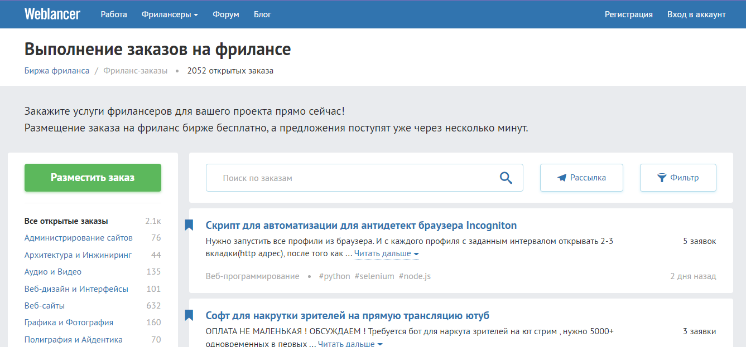Screen dimensions: 746x347
Task: Open the Веб-сайты category
Action: [x=44, y=305]
